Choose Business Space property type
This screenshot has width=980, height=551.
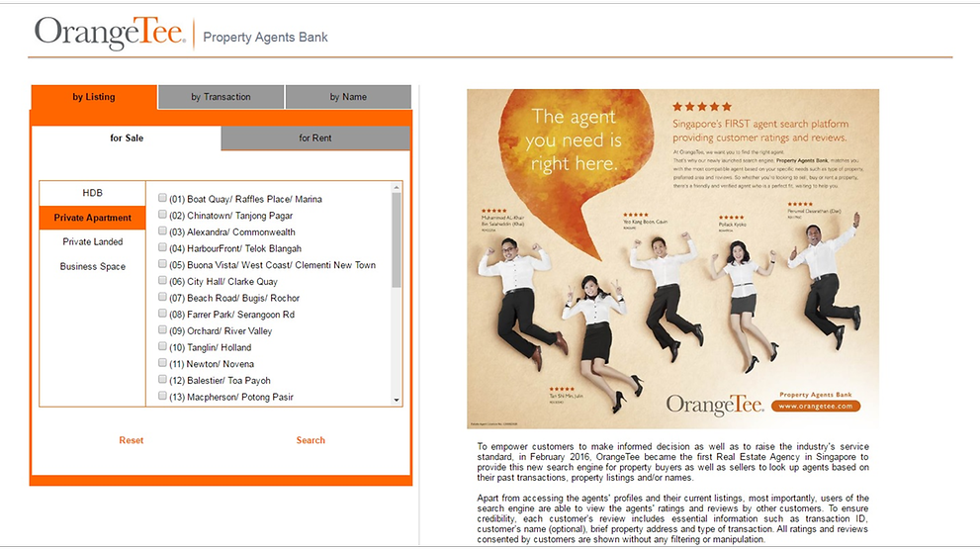pyautogui.click(x=93, y=266)
